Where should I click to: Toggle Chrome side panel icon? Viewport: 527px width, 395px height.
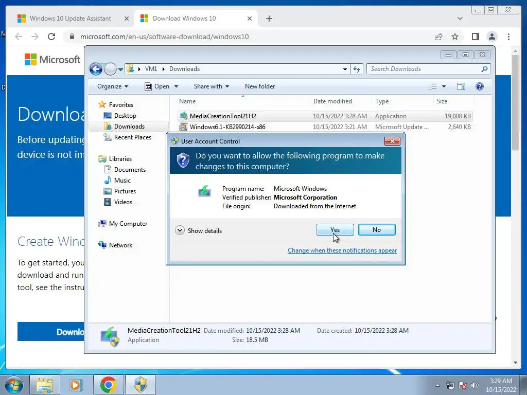(475, 37)
